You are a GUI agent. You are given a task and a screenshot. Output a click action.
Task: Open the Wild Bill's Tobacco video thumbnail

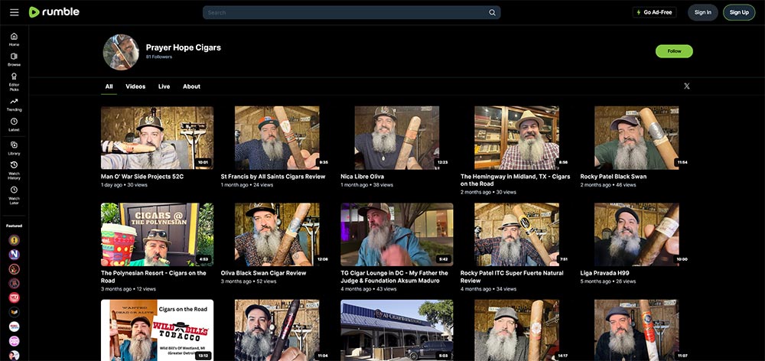tap(157, 330)
